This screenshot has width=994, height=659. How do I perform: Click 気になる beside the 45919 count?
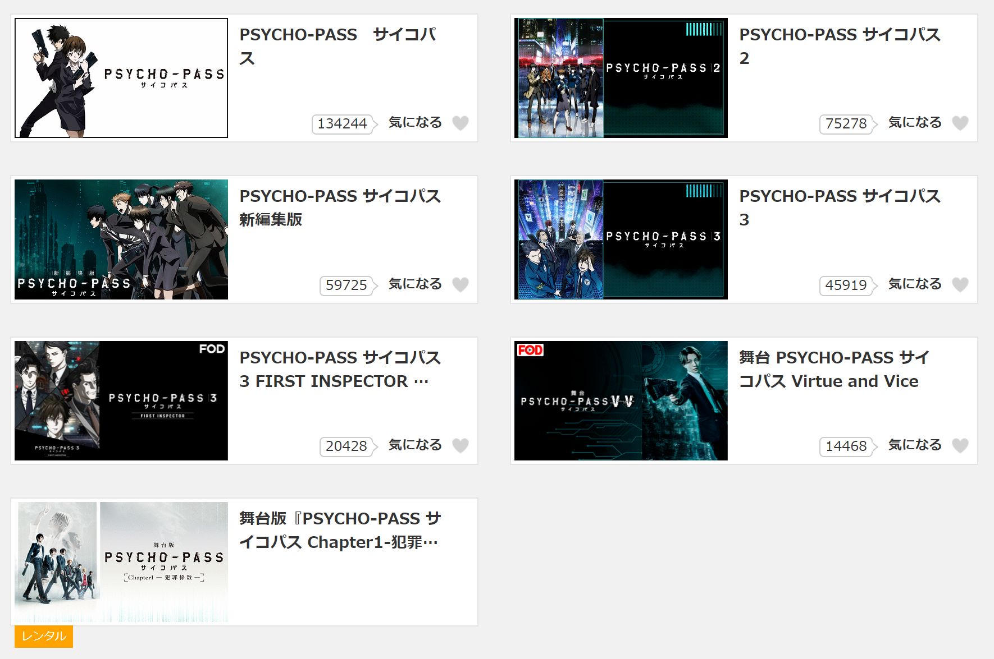pos(915,284)
